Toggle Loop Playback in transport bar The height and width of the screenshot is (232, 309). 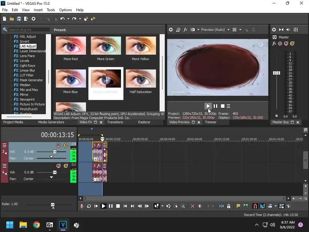[x=89, y=206]
